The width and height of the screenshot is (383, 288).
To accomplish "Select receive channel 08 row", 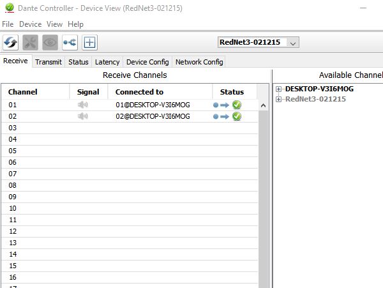I will click(130, 185).
